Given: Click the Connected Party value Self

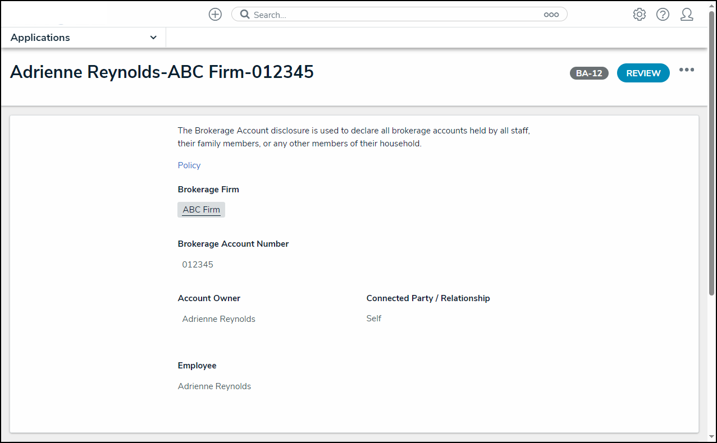Looking at the screenshot, I should 373,318.
